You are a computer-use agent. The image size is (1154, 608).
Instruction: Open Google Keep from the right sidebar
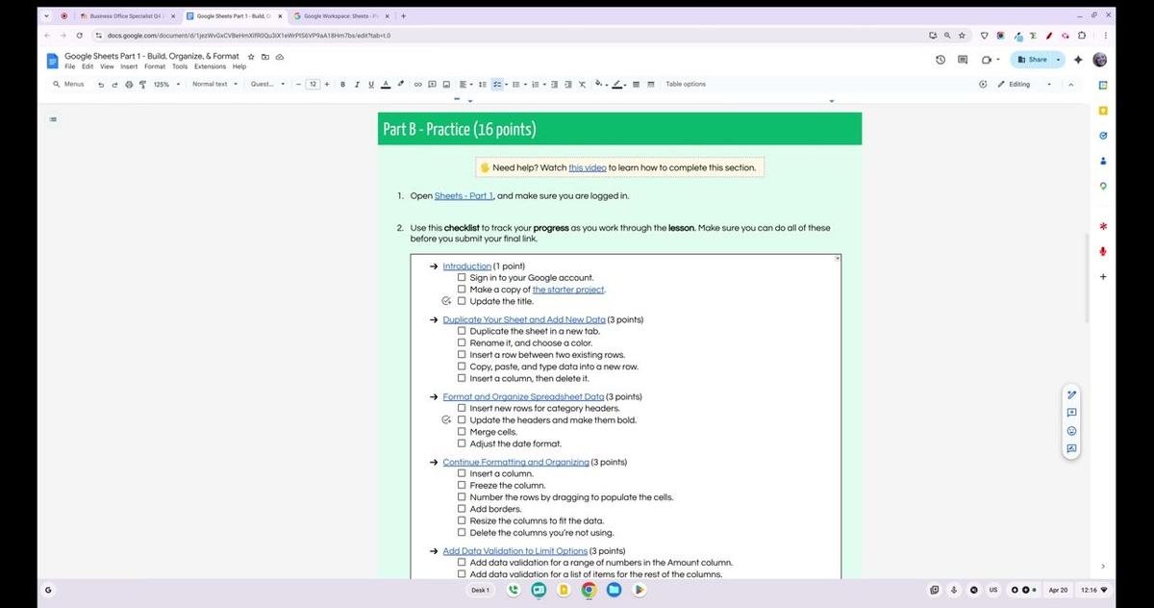coord(1103,110)
